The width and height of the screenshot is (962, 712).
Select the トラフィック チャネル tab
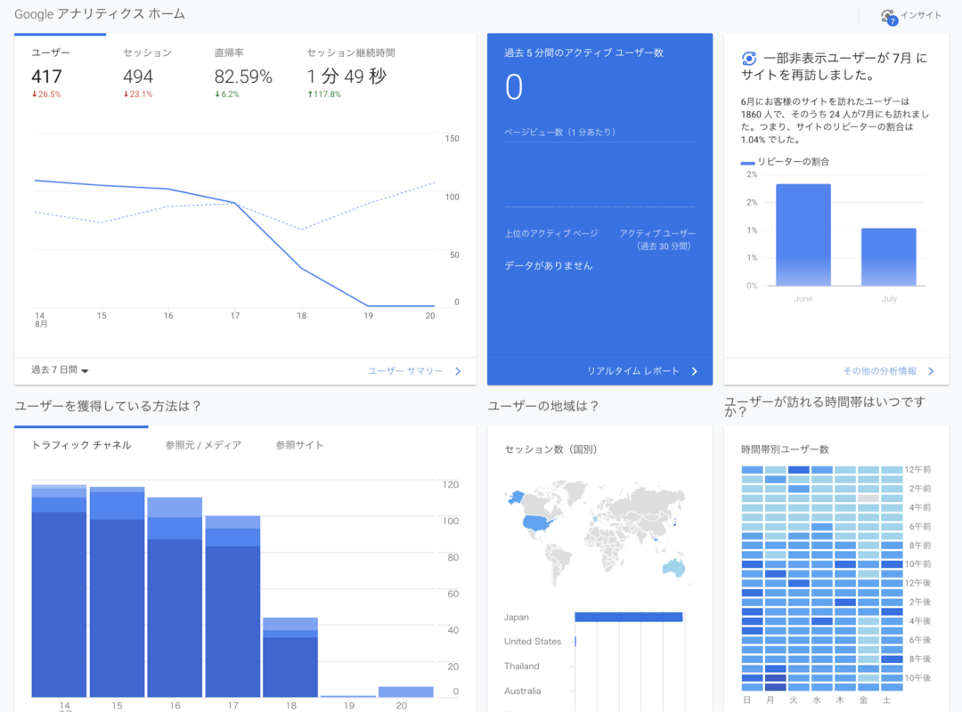(x=81, y=445)
